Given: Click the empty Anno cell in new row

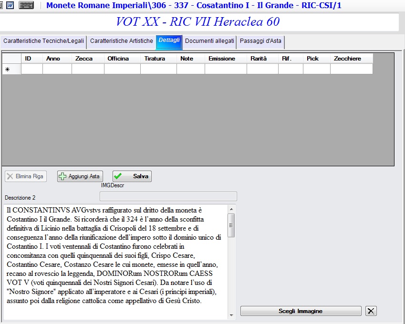Looking at the screenshot, I should tap(57, 69).
